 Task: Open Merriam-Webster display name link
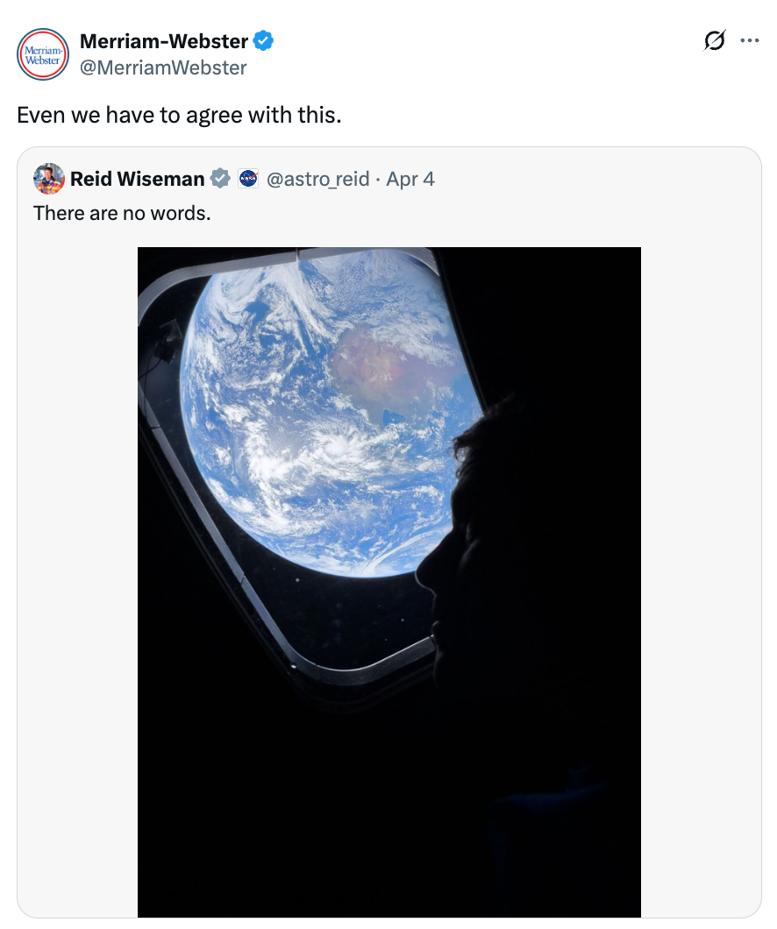click(163, 40)
